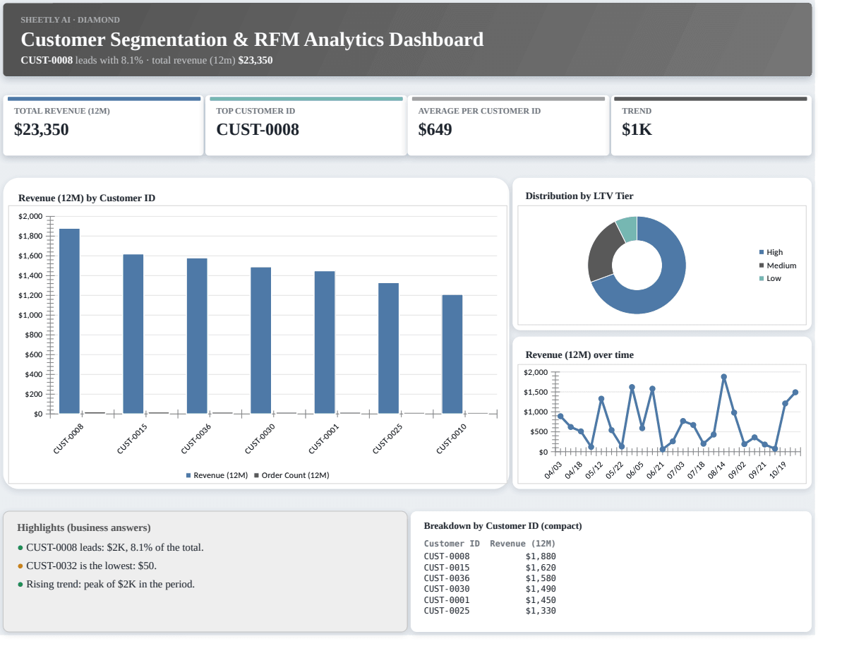Click the Order Count (12M) legend swatch
The width and height of the screenshot is (866, 651).
(x=256, y=476)
